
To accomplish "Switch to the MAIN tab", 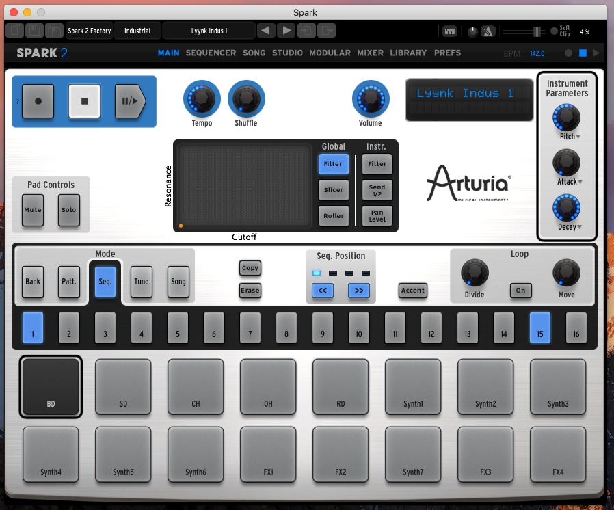I will pos(168,53).
